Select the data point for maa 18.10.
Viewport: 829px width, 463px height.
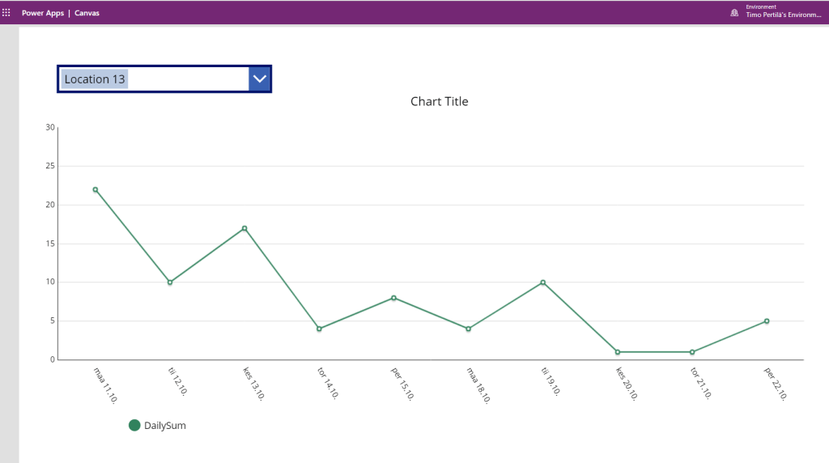468,329
